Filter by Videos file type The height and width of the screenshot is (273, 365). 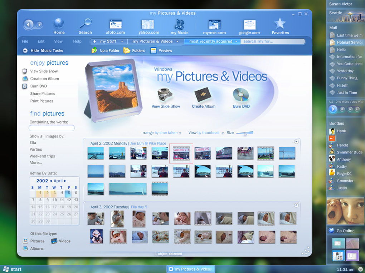(x=60, y=241)
